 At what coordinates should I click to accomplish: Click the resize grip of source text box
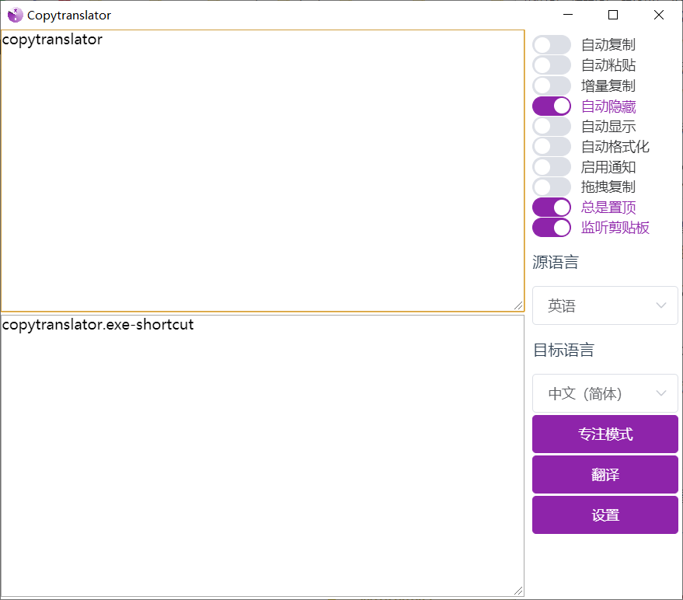coord(518,306)
